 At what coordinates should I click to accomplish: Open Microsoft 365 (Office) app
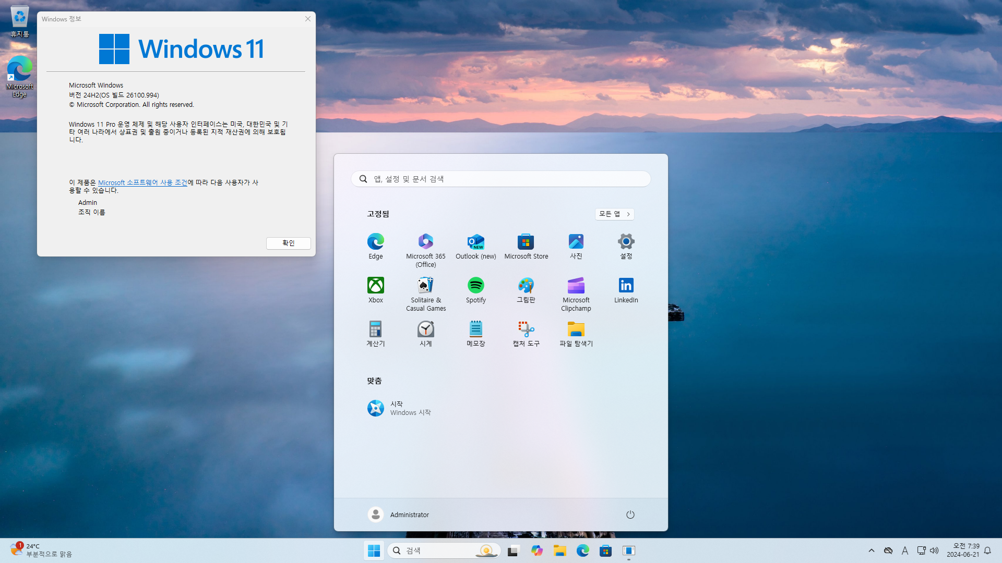click(x=425, y=250)
